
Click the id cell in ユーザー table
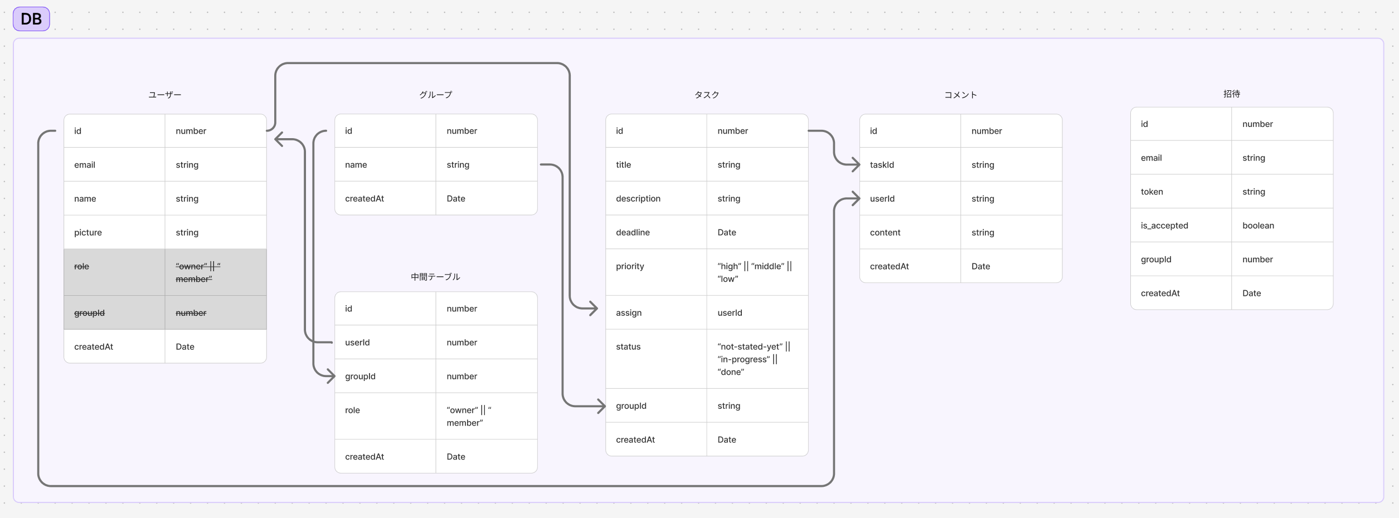[x=114, y=131]
